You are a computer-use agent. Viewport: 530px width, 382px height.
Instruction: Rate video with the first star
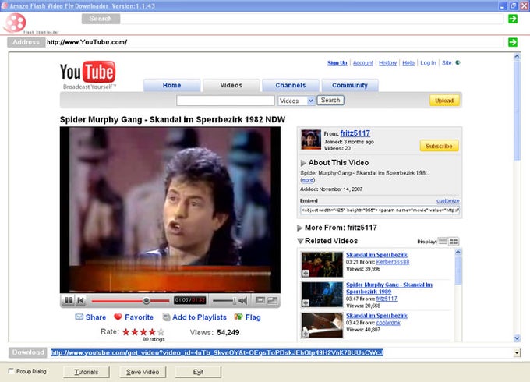(126, 332)
